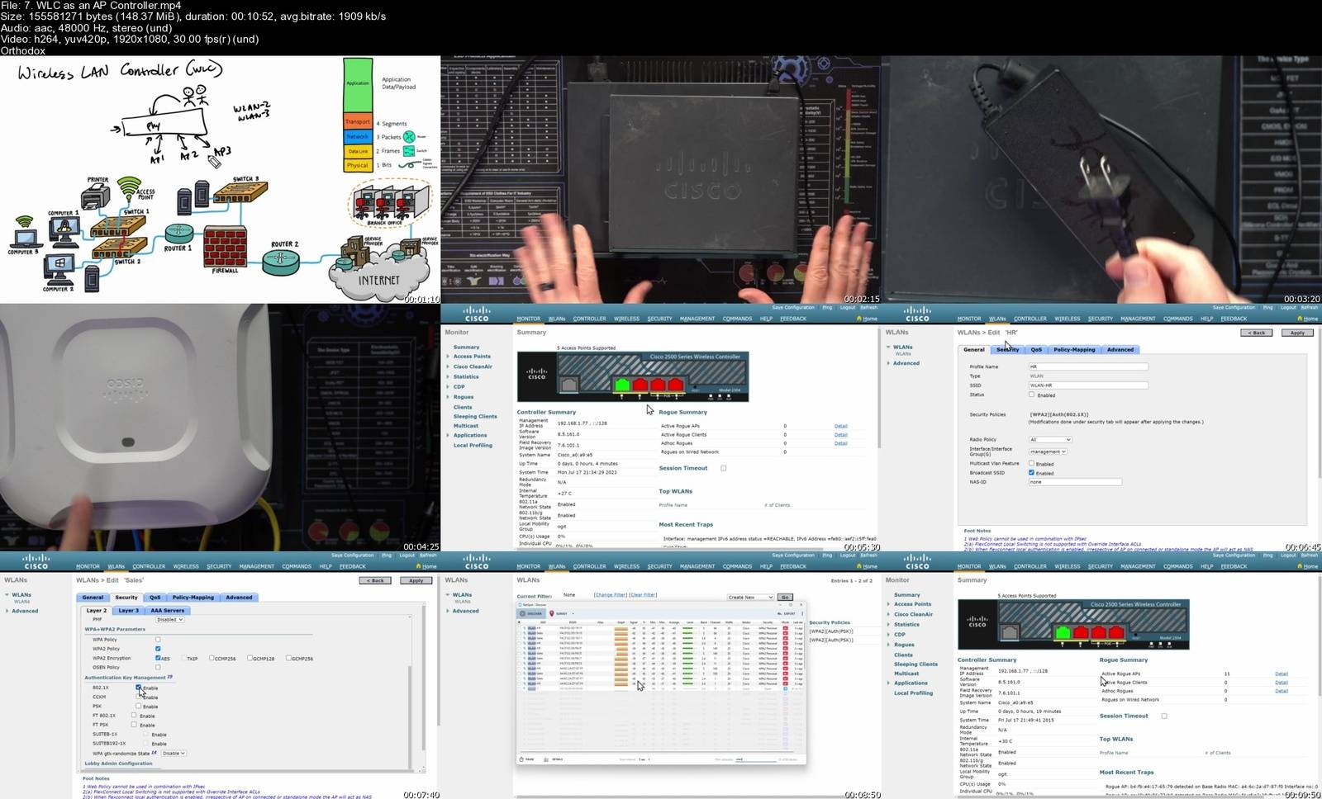The width and height of the screenshot is (1322, 799).
Task: Click the gray console port icon in 00:09:50 frame
Action: [1009, 633]
